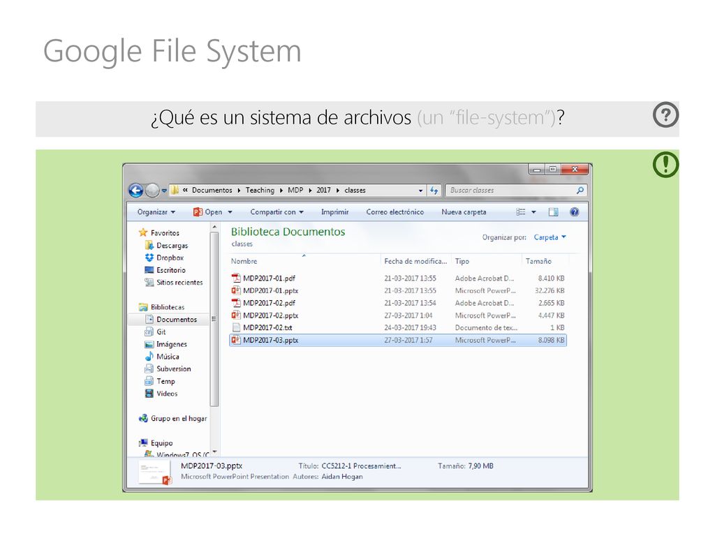Click the folder icon in address bar
Screen dimensions: 715x536
coord(175,190)
